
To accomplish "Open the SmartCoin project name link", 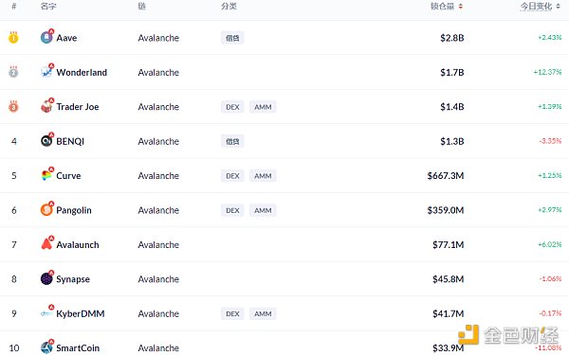I will click(x=78, y=348).
